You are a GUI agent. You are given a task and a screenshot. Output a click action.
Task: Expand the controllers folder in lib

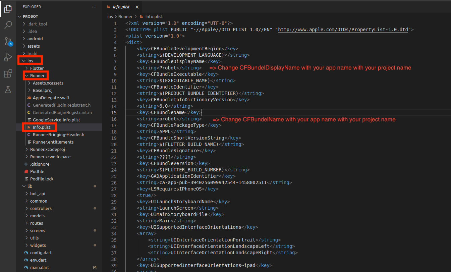pyautogui.click(x=41, y=208)
